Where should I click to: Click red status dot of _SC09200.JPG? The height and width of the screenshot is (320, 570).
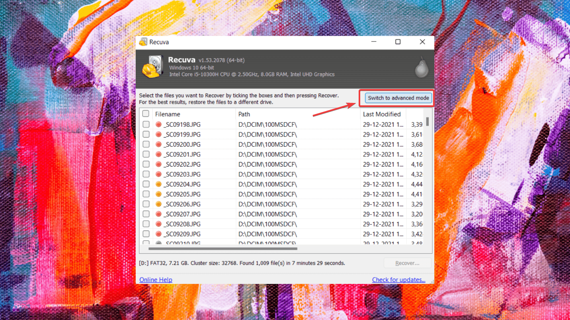158,144
